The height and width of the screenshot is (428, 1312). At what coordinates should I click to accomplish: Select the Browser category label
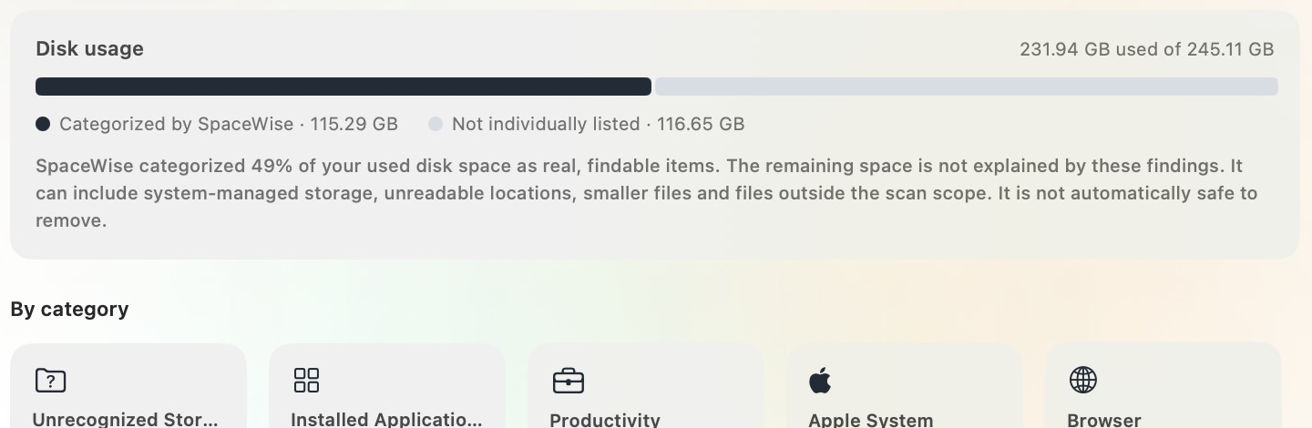(1104, 420)
